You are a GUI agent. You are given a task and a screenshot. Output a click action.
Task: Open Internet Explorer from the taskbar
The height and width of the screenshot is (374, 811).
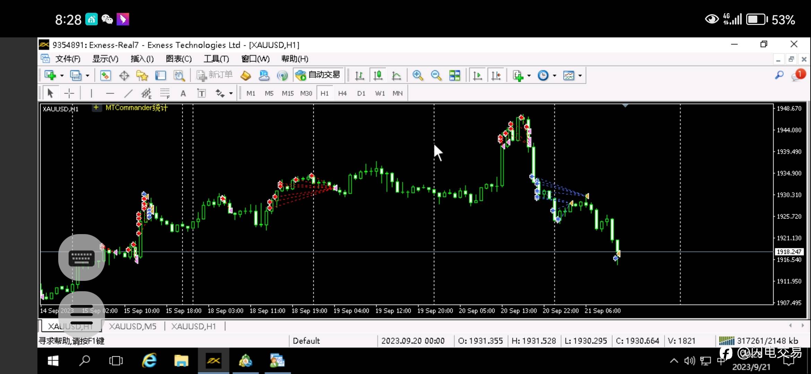point(149,361)
